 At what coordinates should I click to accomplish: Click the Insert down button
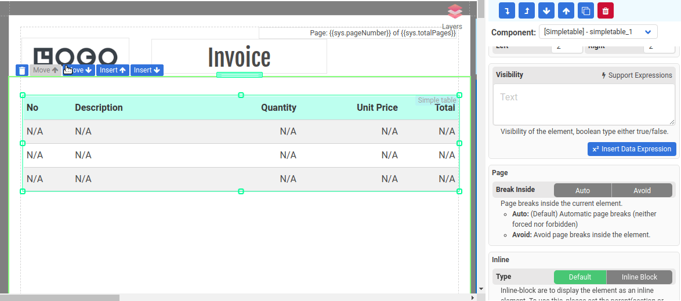tap(147, 70)
